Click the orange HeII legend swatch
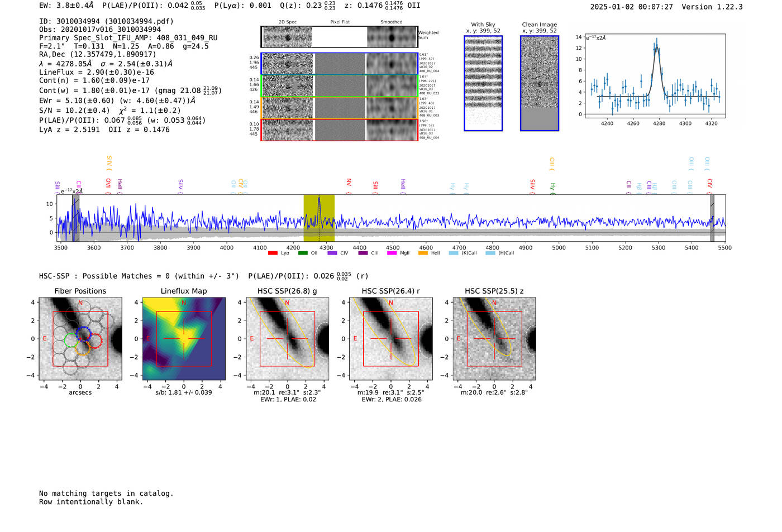Screen dimensions: 782x532 point(423,253)
